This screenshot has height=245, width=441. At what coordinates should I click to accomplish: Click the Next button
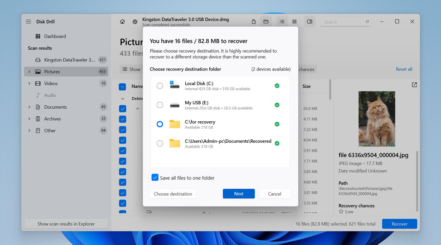coord(239,194)
